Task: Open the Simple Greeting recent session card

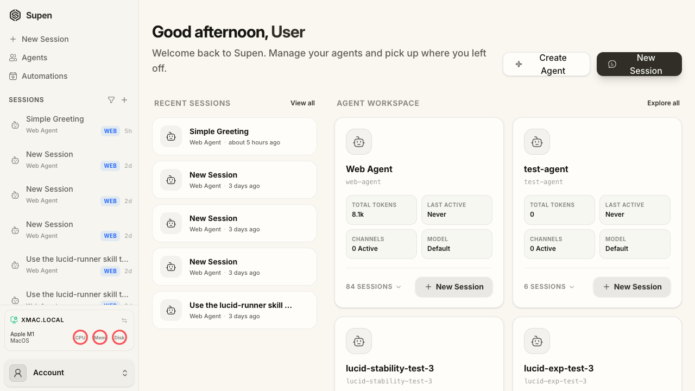Action: (235, 136)
